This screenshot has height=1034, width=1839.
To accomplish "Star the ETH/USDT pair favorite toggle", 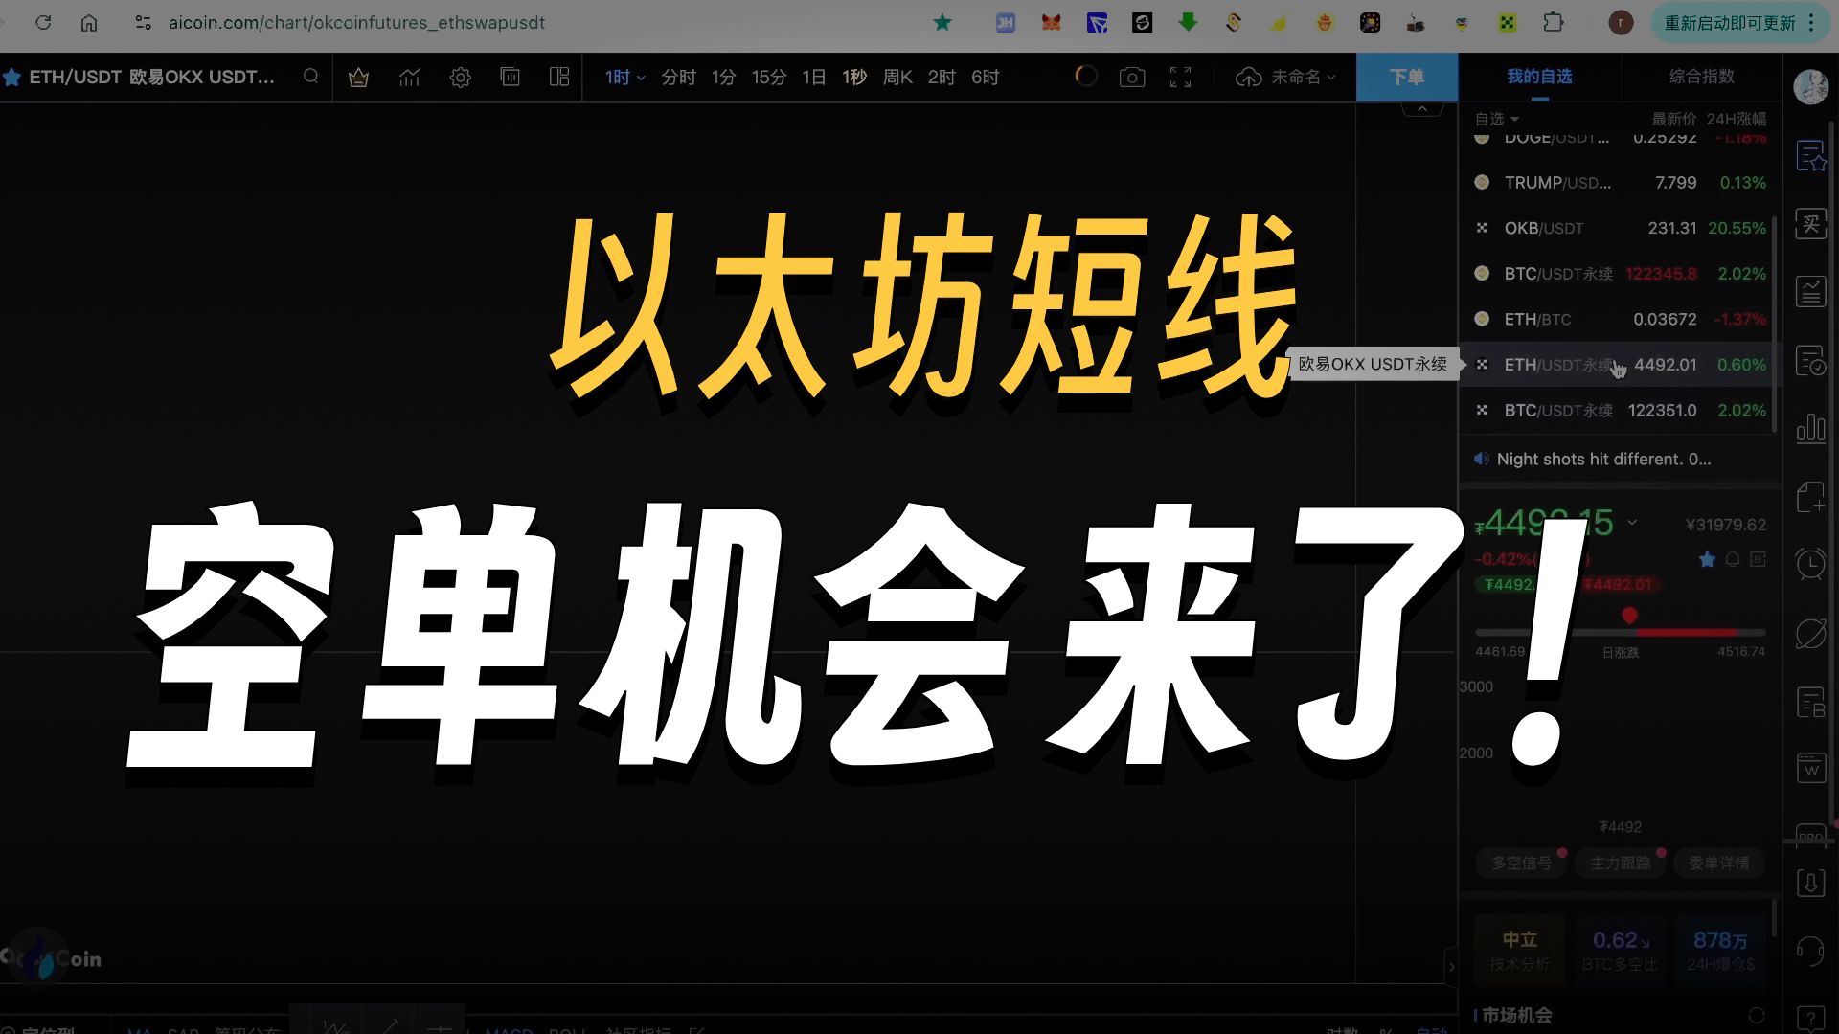I will coord(1706,559).
